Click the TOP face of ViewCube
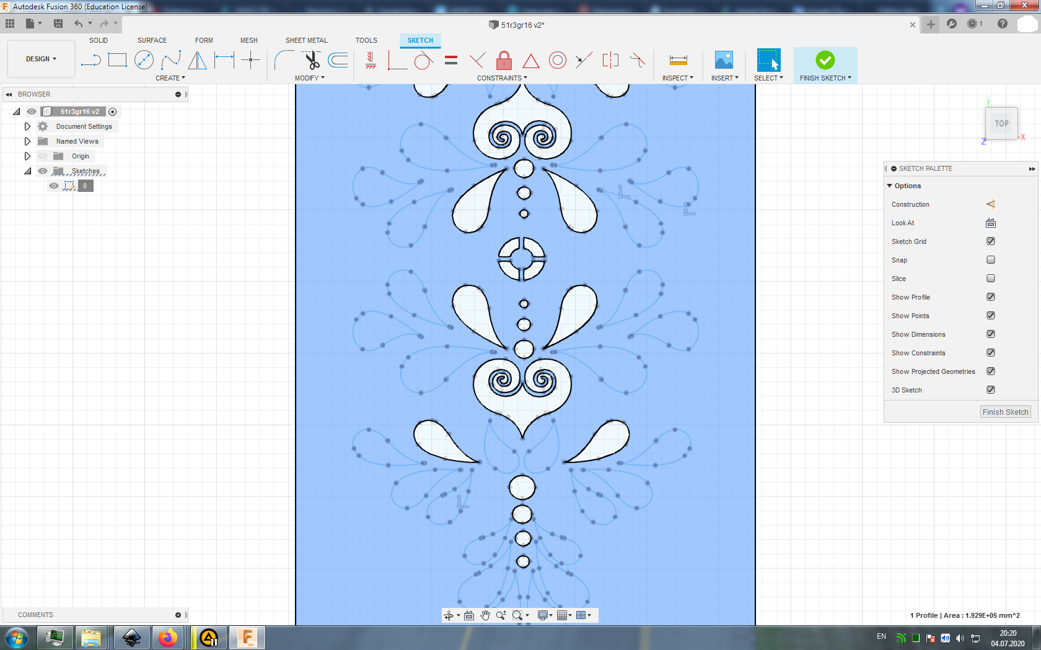Image resolution: width=1041 pixels, height=650 pixels. click(x=1001, y=124)
